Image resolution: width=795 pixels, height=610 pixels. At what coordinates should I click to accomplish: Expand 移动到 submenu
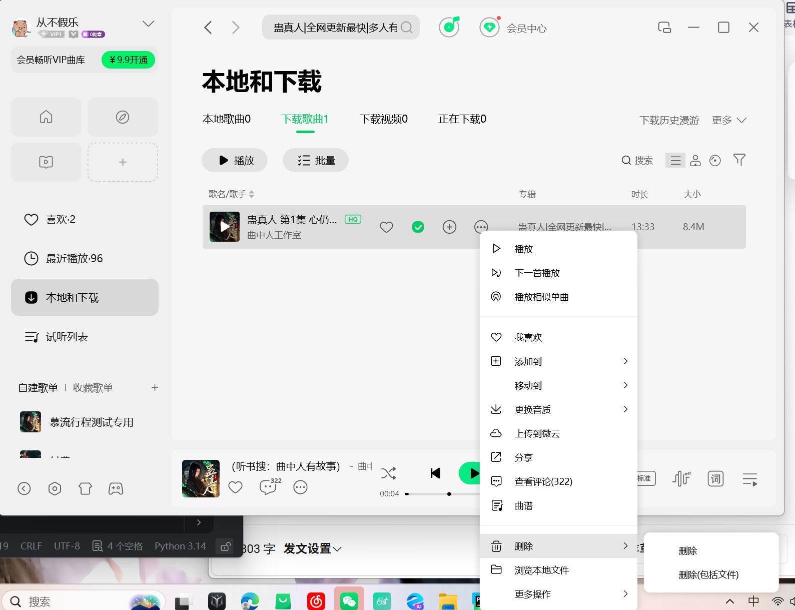pyautogui.click(x=558, y=385)
